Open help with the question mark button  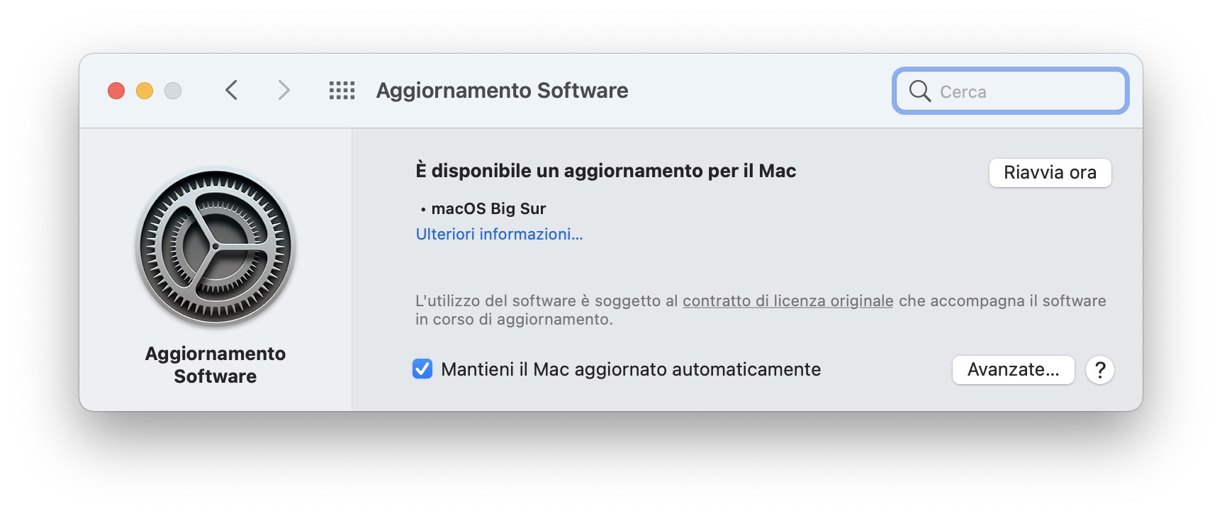(x=1100, y=370)
